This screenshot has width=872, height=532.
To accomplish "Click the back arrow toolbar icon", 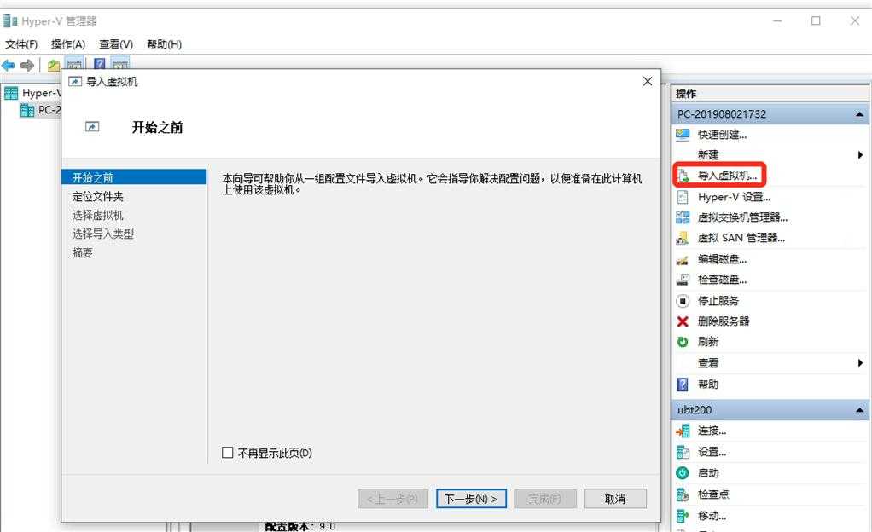I will (x=9, y=65).
